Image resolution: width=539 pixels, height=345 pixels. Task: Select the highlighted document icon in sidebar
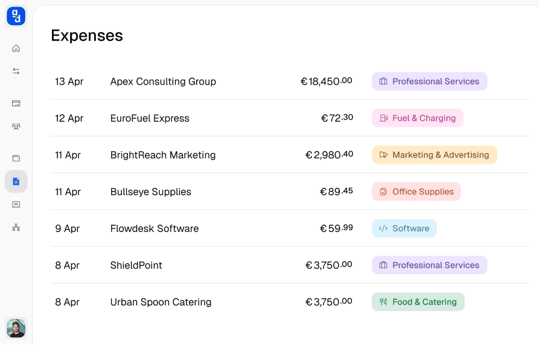pyautogui.click(x=16, y=181)
